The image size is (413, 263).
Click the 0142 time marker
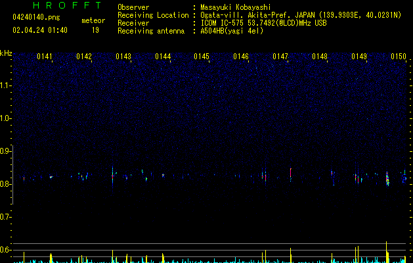point(84,57)
